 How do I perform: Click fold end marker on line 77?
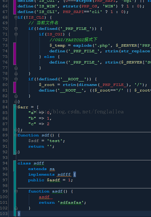click(16, 68)
